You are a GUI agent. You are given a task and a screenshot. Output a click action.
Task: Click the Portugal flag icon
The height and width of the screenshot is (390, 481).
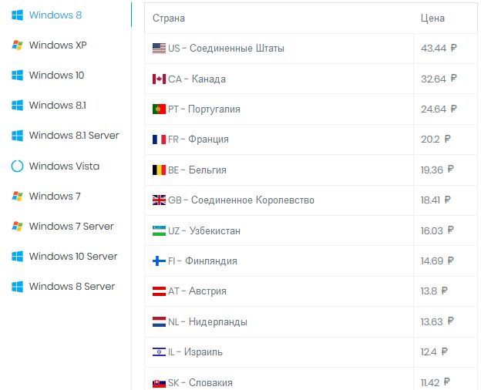[x=159, y=109]
